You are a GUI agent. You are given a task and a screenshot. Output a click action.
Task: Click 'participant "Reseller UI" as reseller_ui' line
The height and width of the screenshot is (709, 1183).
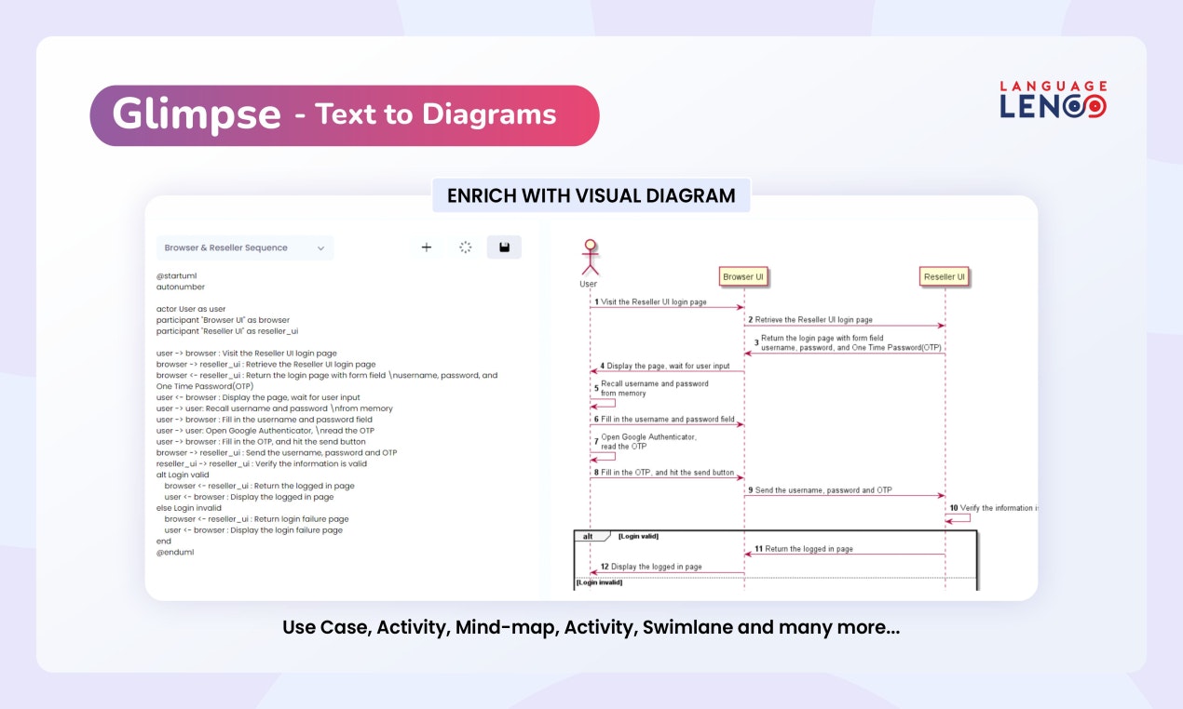click(x=227, y=330)
